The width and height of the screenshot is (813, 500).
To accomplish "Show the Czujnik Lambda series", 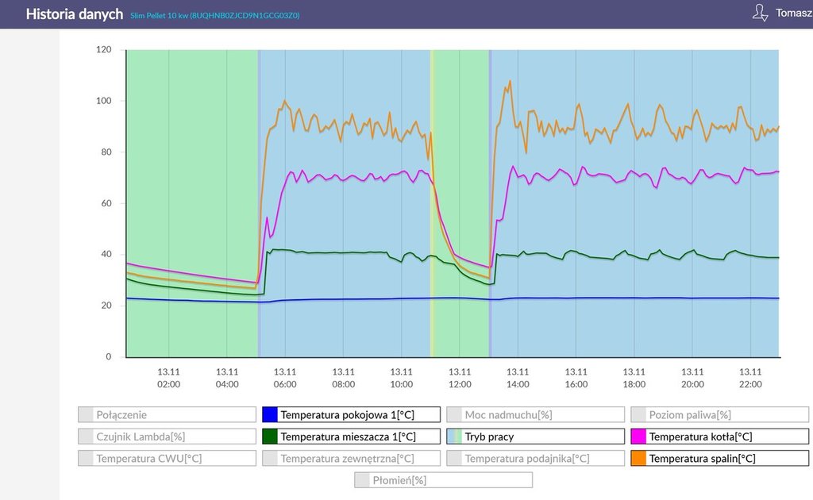I will [167, 437].
